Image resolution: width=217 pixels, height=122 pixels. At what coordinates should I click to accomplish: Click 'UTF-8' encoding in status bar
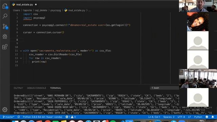(181, 117)
